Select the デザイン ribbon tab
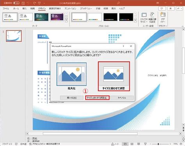 pos(42,9)
